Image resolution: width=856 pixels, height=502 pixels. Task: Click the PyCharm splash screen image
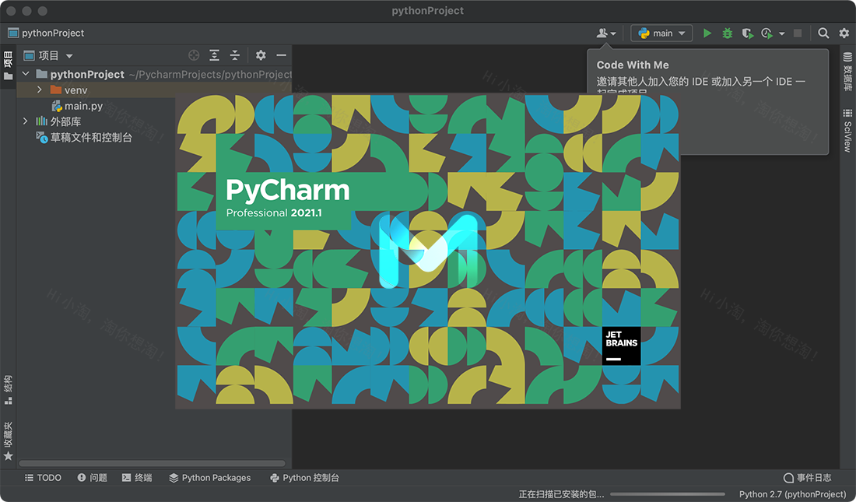[x=427, y=251]
